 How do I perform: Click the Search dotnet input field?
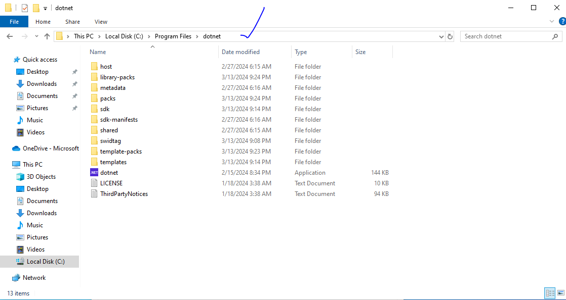(x=506, y=36)
